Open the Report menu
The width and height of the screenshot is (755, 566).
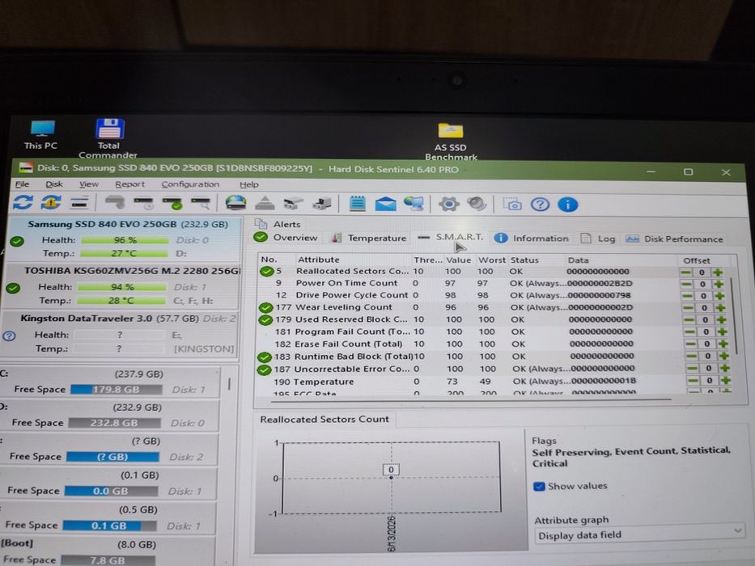tap(129, 184)
